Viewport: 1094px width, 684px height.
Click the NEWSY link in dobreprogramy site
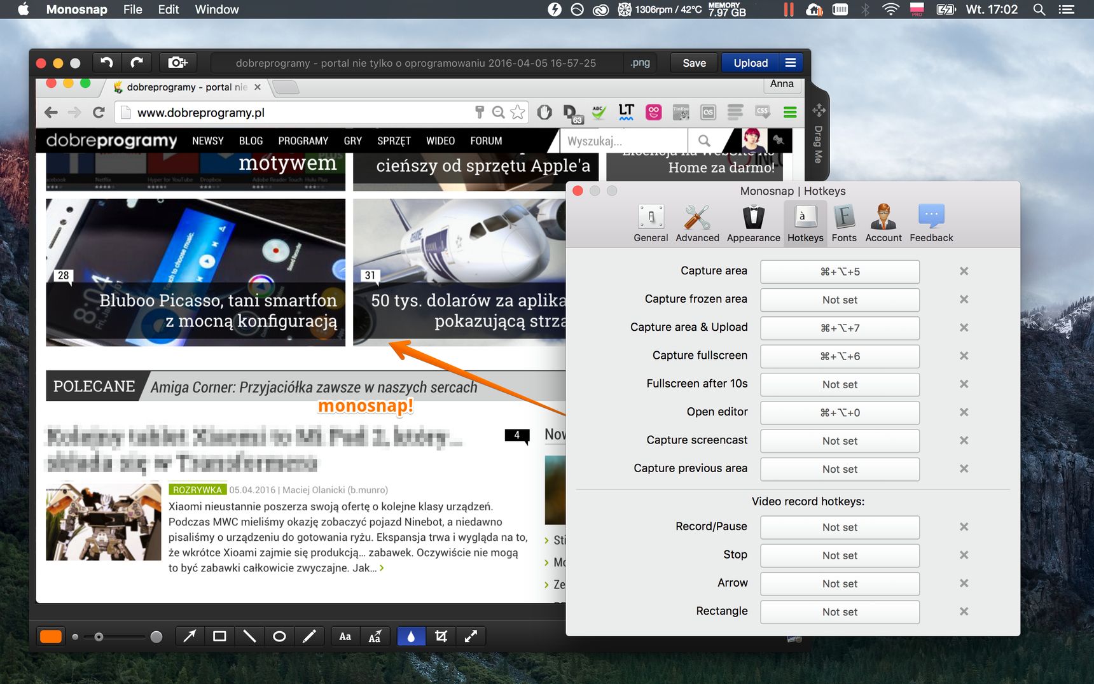(x=208, y=141)
